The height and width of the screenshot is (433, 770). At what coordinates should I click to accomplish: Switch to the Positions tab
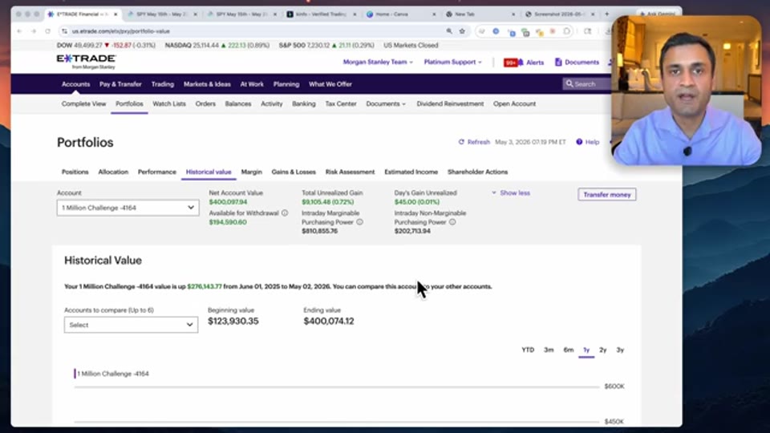click(x=75, y=172)
